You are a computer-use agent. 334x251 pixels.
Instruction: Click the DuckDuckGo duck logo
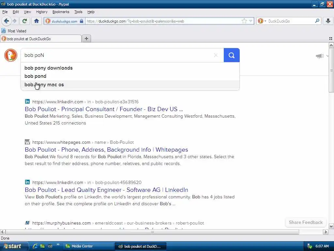point(11,55)
